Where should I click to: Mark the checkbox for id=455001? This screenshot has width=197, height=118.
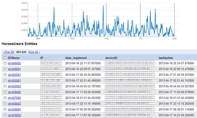pos(5,81)
